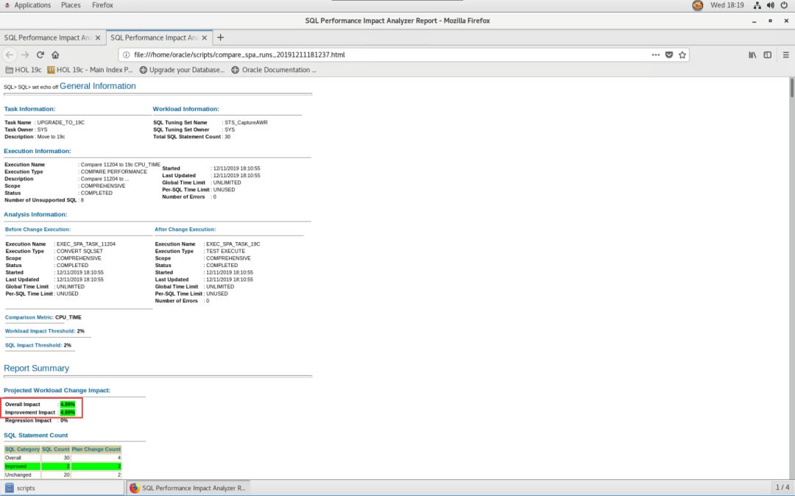The image size is (795, 496).
Task: Click the workspace switcher 1 / 4
Action: click(x=782, y=487)
